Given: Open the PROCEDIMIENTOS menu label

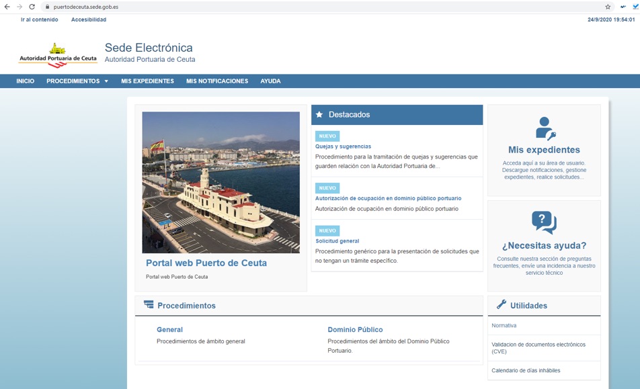Looking at the screenshot, I should tap(73, 81).
